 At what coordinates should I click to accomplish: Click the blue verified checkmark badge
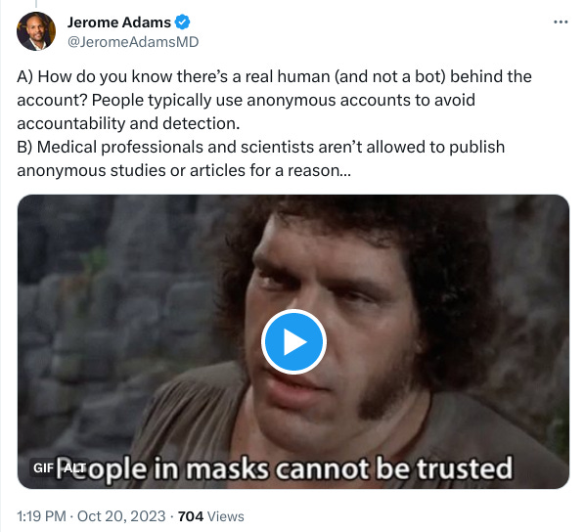tap(182, 22)
